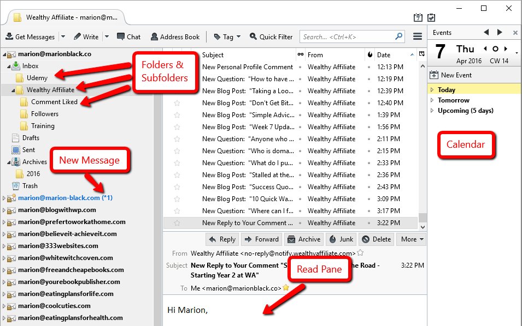Viewport: 522px width, 326px height.
Task: Open the Address Book
Action: tap(175, 37)
